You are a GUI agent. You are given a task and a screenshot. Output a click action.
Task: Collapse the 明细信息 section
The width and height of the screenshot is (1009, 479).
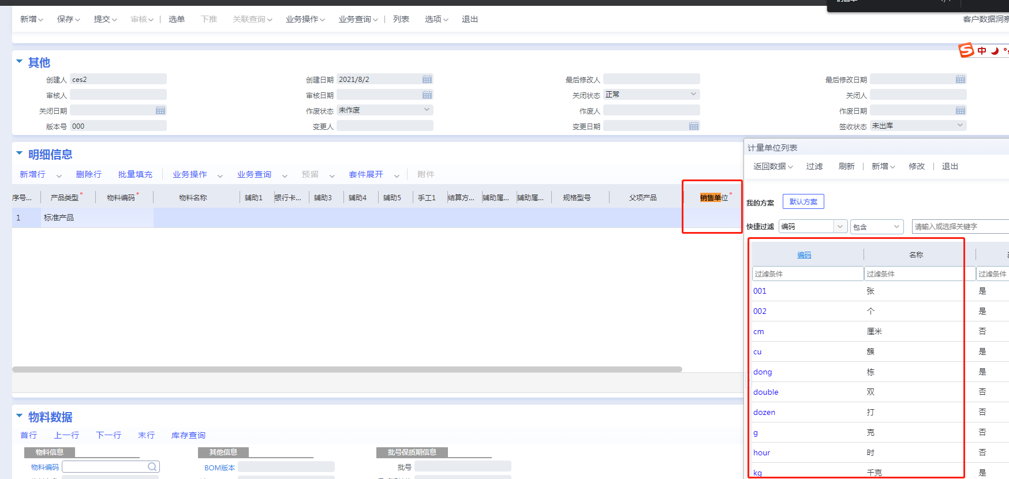[x=20, y=154]
